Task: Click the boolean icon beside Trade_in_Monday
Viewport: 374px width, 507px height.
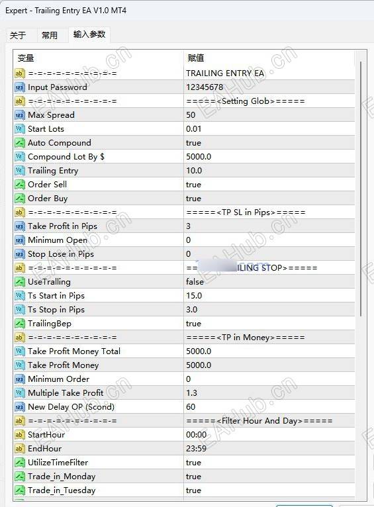Action: (x=20, y=477)
